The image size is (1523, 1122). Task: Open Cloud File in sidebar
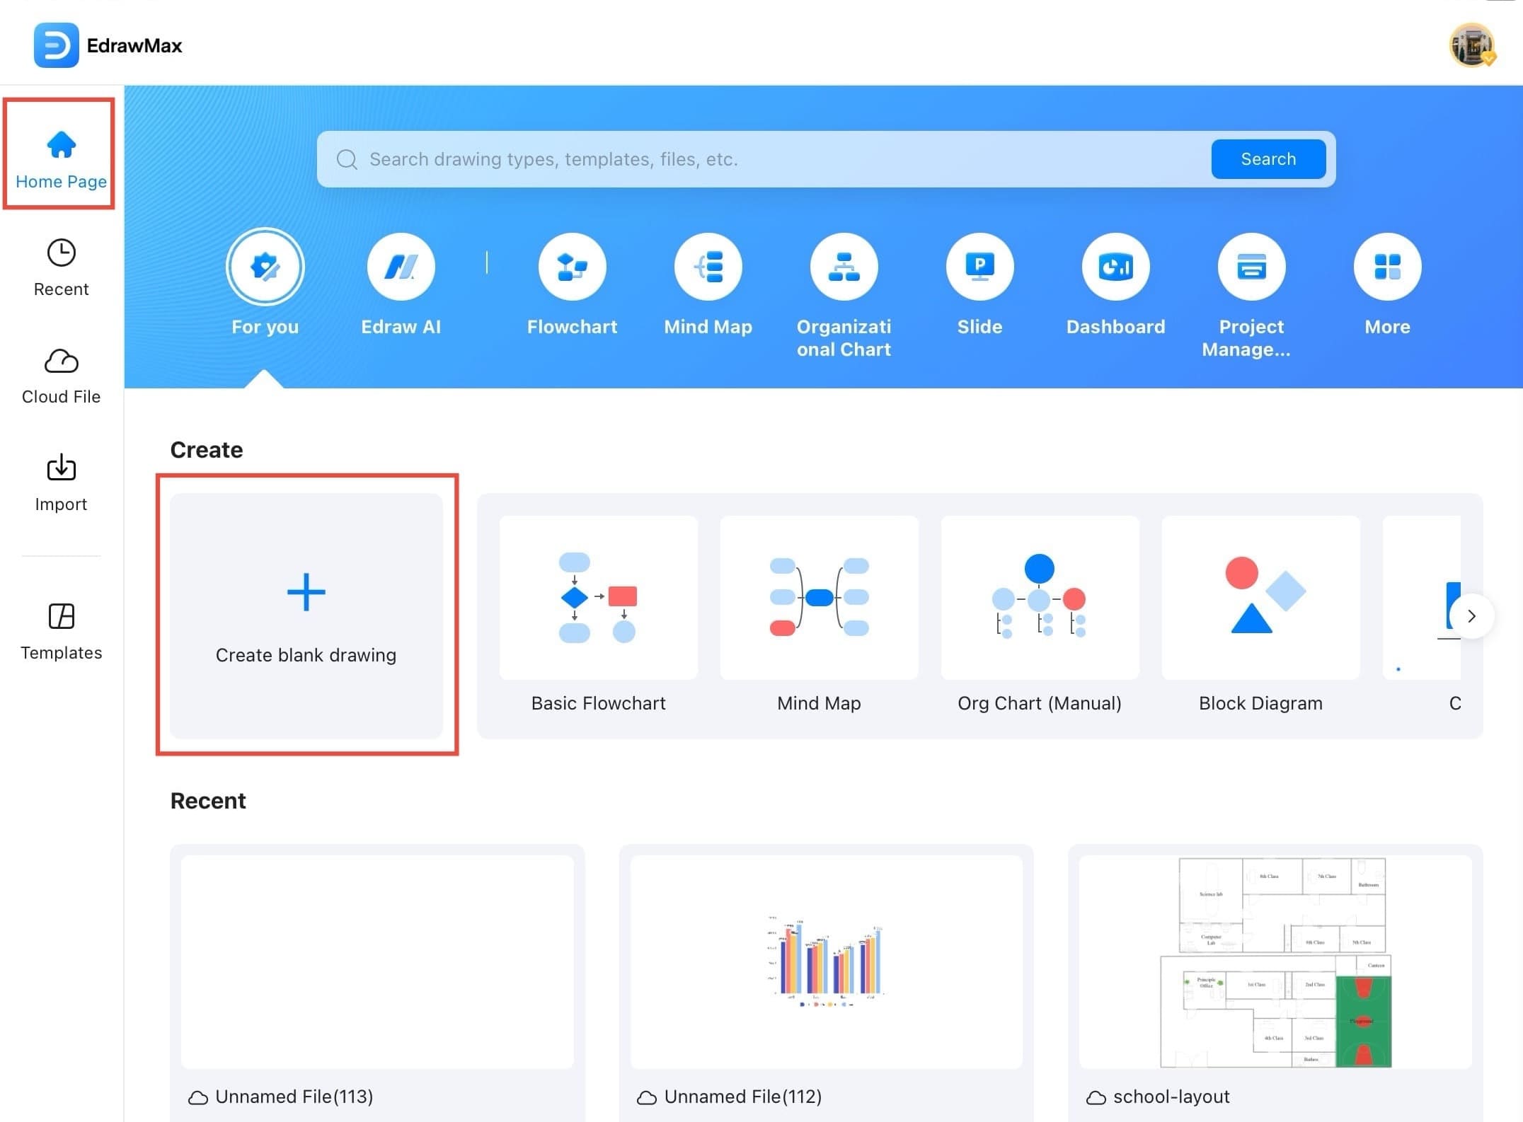(x=61, y=375)
